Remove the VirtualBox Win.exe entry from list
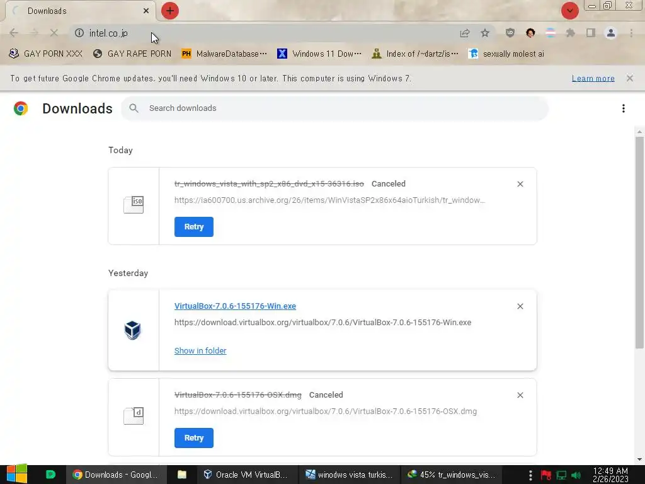The image size is (645, 484). pos(520,306)
